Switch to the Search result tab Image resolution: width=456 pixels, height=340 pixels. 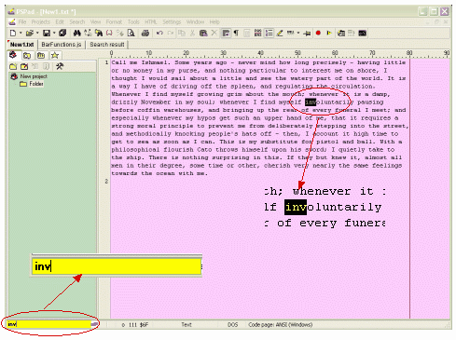(107, 45)
